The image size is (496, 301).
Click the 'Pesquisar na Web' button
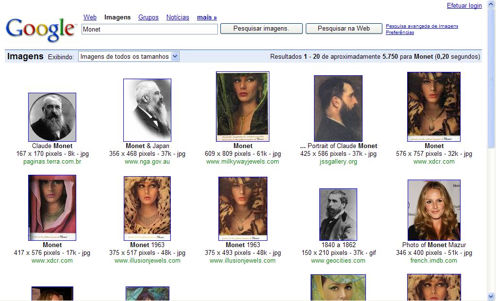tap(344, 29)
